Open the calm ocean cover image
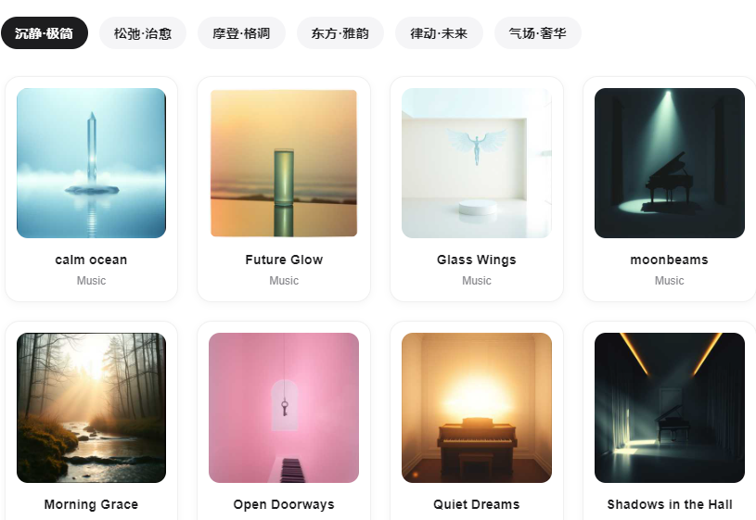Screen dimensions: 756x520 click(91, 163)
